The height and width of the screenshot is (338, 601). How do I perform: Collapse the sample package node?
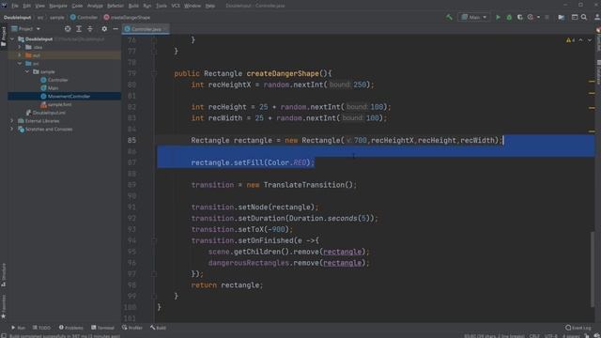coord(27,71)
